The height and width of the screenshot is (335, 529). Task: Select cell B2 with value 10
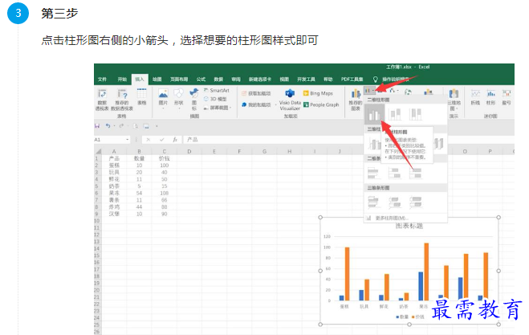point(139,165)
